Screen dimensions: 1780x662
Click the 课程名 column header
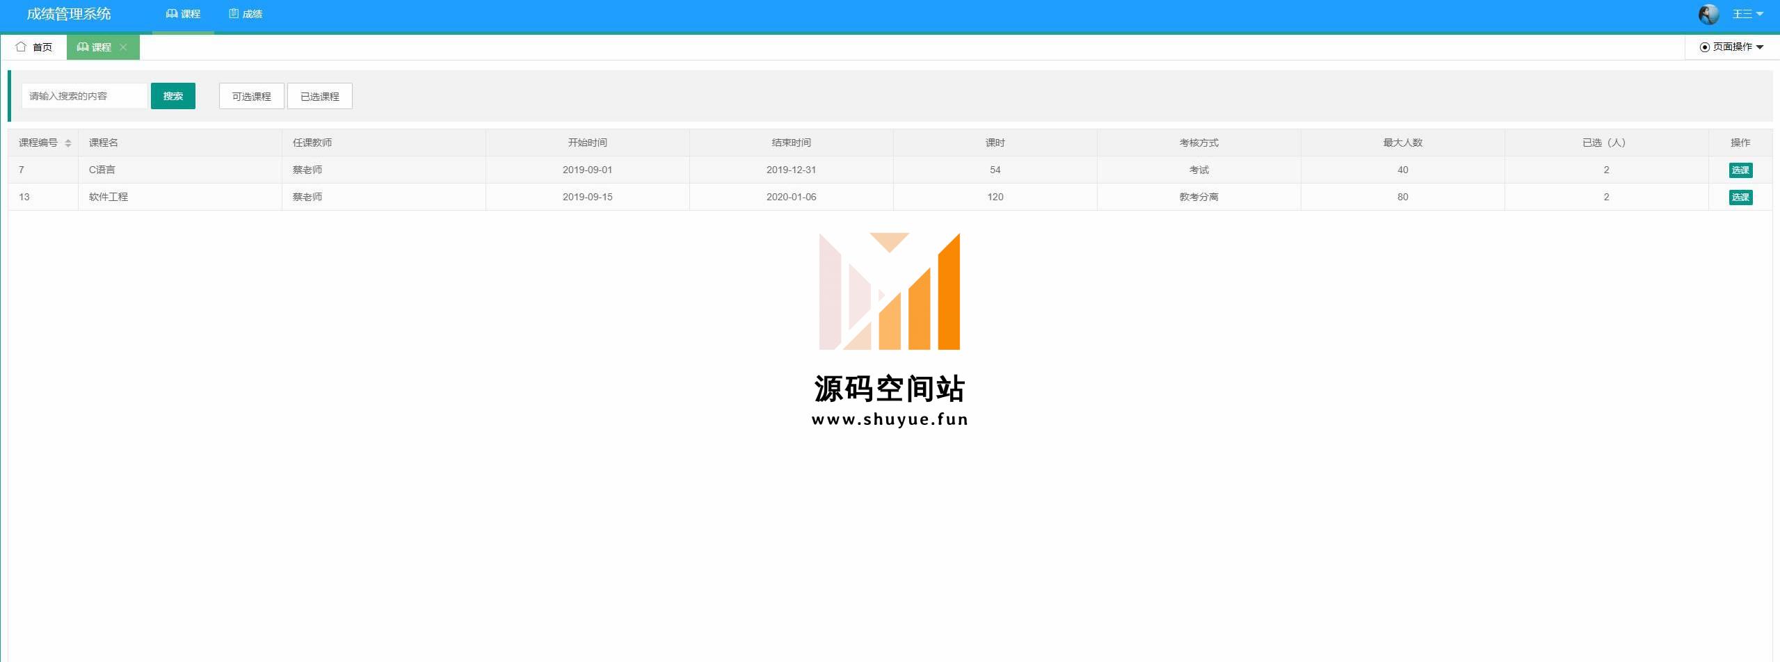[180, 143]
